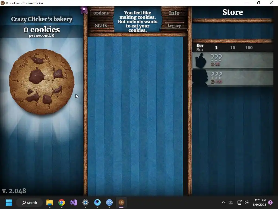
Task: Click the 0 cookies counter
Action: [x=42, y=30]
